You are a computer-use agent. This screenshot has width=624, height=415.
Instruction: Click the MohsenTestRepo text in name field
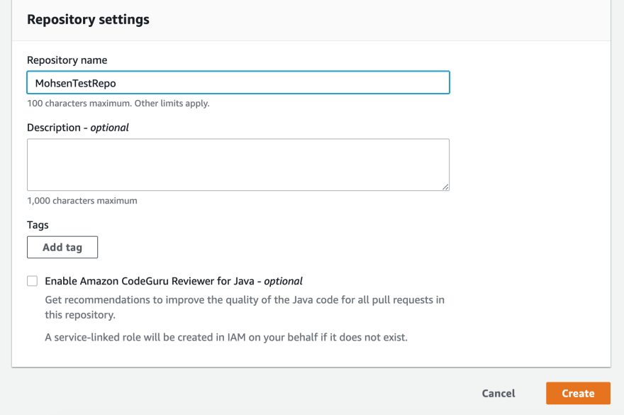(x=76, y=83)
